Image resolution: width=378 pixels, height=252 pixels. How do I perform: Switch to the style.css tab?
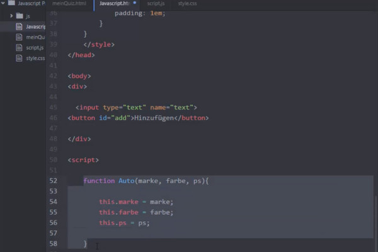[x=187, y=4]
